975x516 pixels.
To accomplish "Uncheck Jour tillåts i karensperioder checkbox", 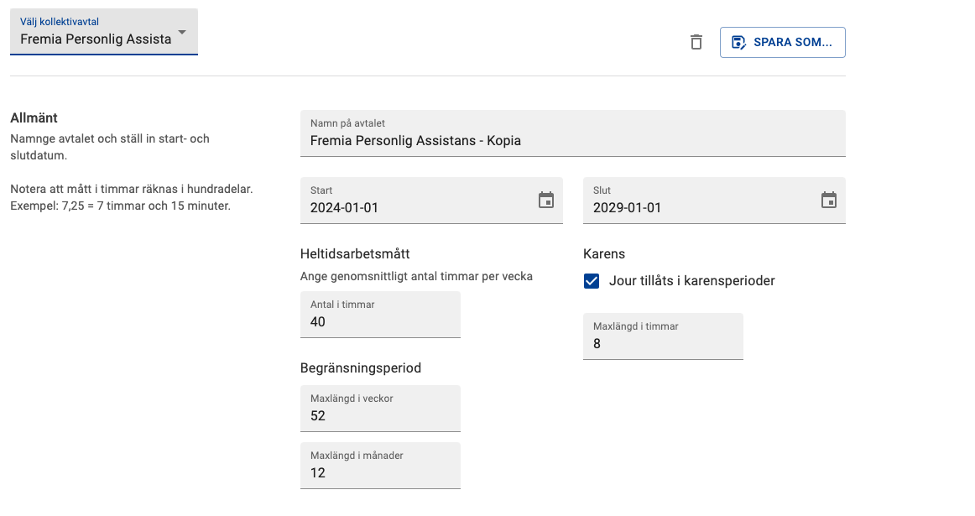I will click(592, 281).
